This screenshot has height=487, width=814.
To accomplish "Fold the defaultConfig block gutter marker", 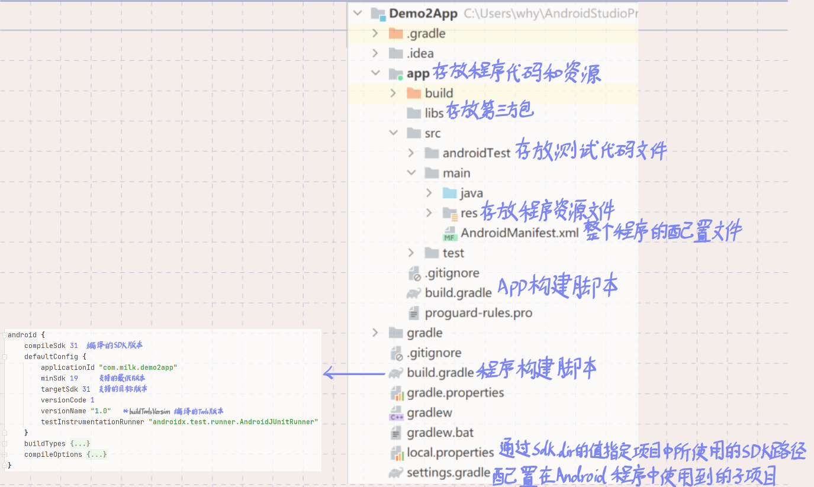I will point(4,357).
